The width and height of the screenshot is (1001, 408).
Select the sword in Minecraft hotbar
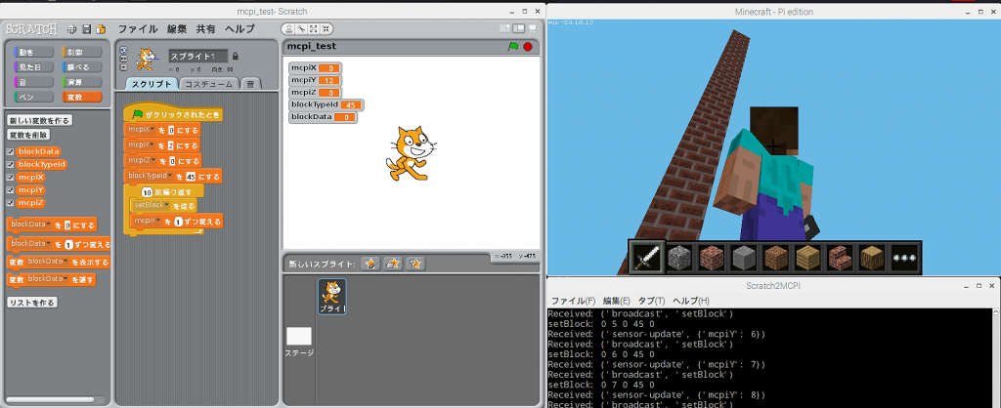pos(647,258)
